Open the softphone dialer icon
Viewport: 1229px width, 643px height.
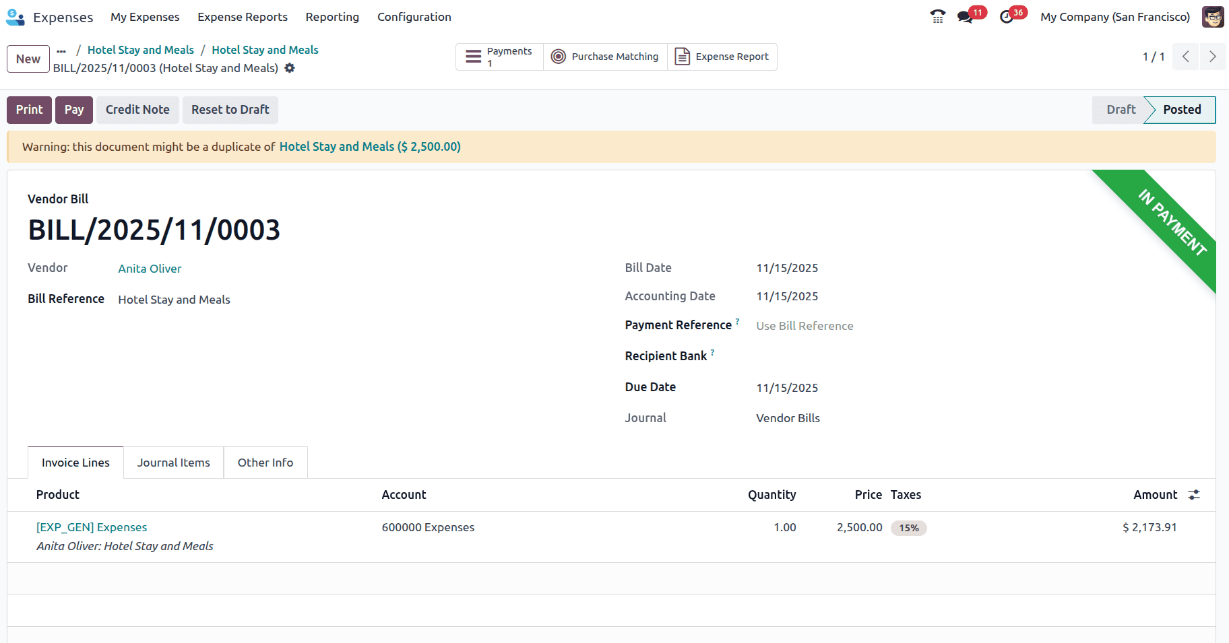(x=937, y=15)
